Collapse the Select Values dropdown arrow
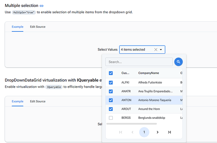 pos(161,50)
